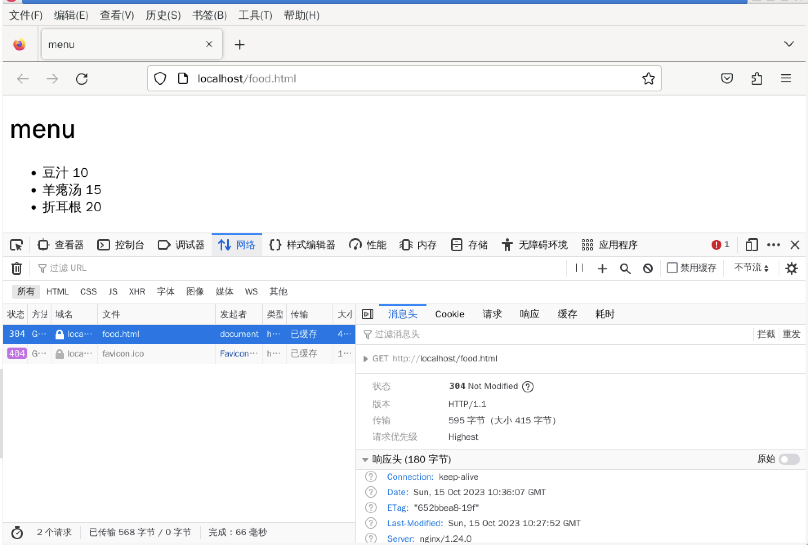
Task: Click the element picker icon in devtools
Action: click(x=16, y=245)
